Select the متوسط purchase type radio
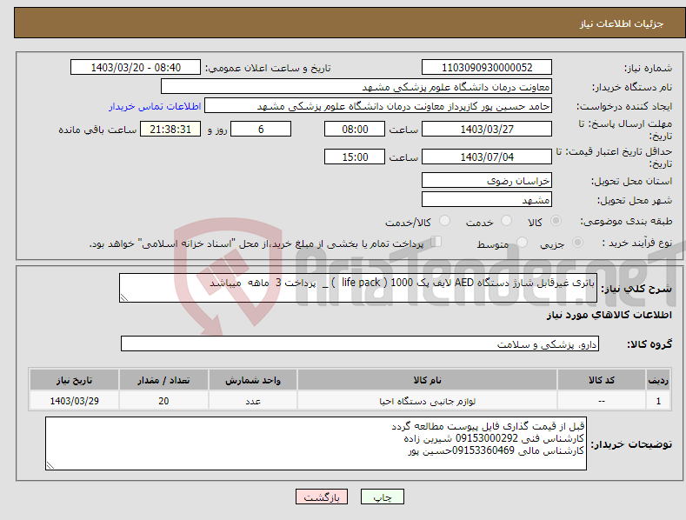 coord(522,242)
